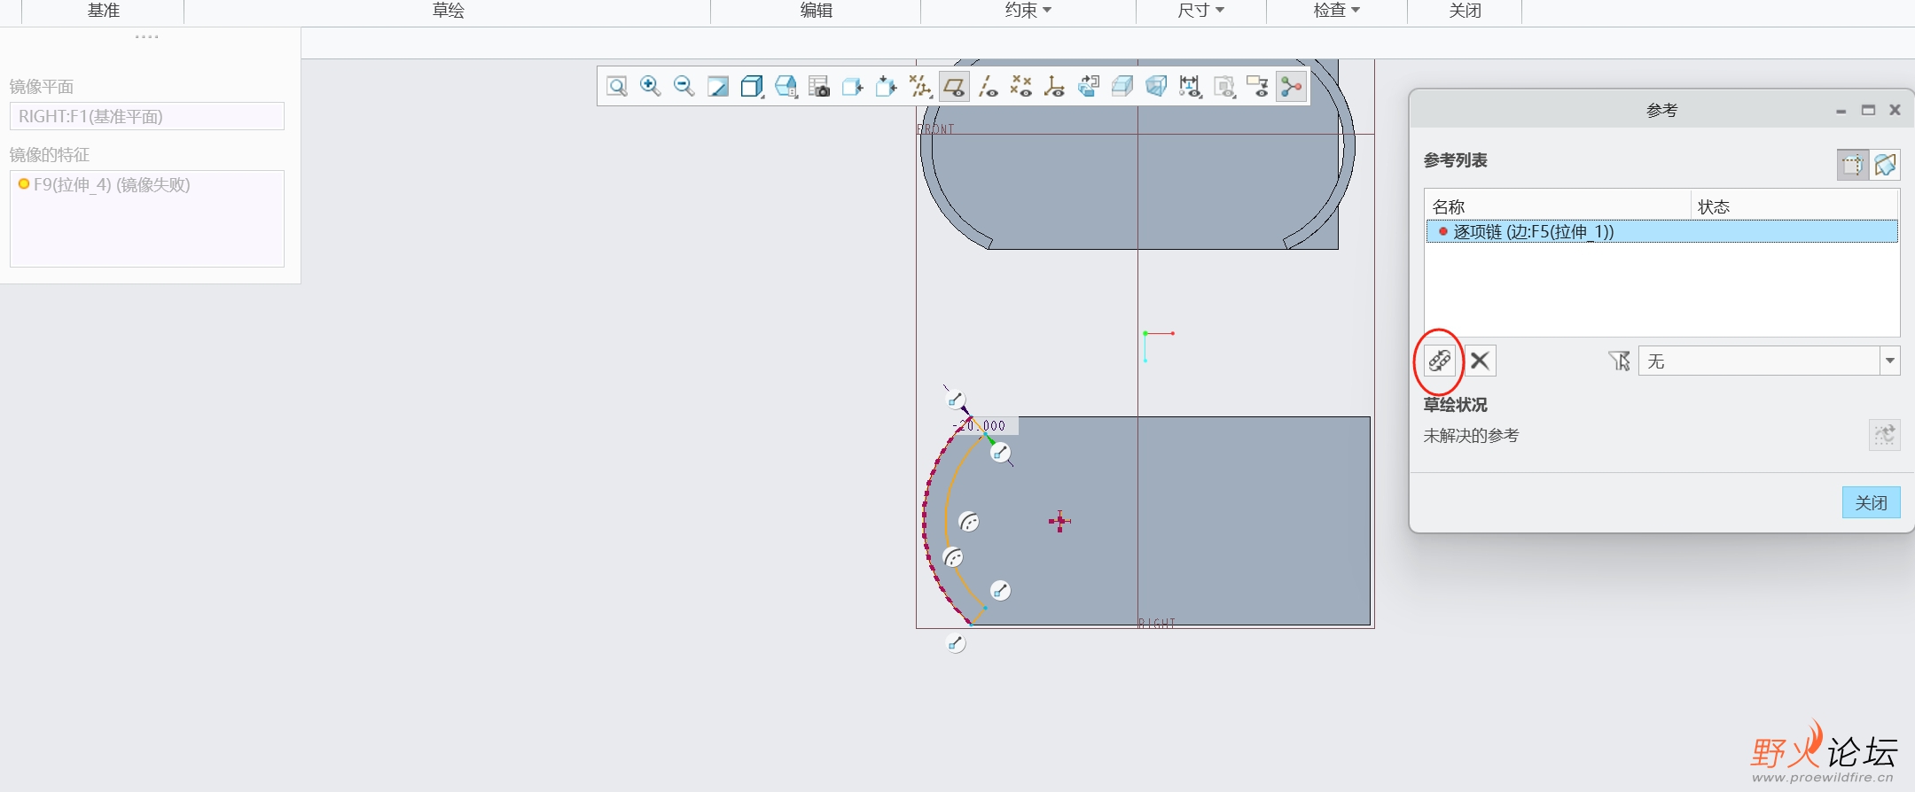The height and width of the screenshot is (792, 1915).
Task: Click the Zoom In magnifier icon
Action: (650, 86)
